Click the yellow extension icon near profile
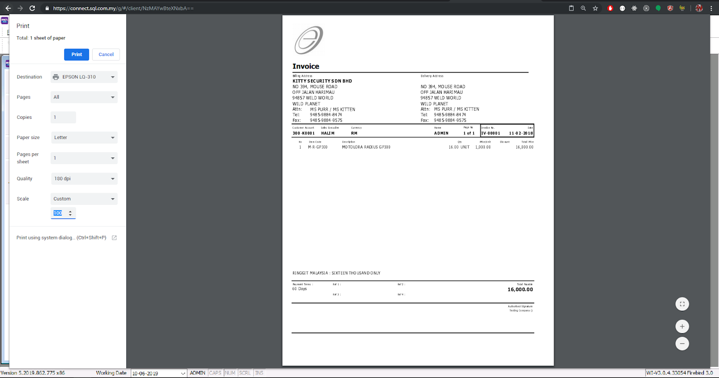Viewport: 719px width, 378px height. coord(682,8)
